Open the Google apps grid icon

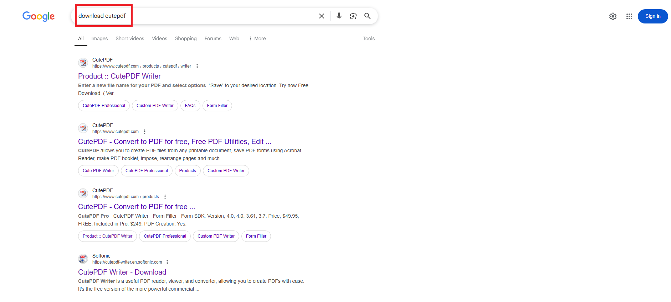pyautogui.click(x=629, y=16)
